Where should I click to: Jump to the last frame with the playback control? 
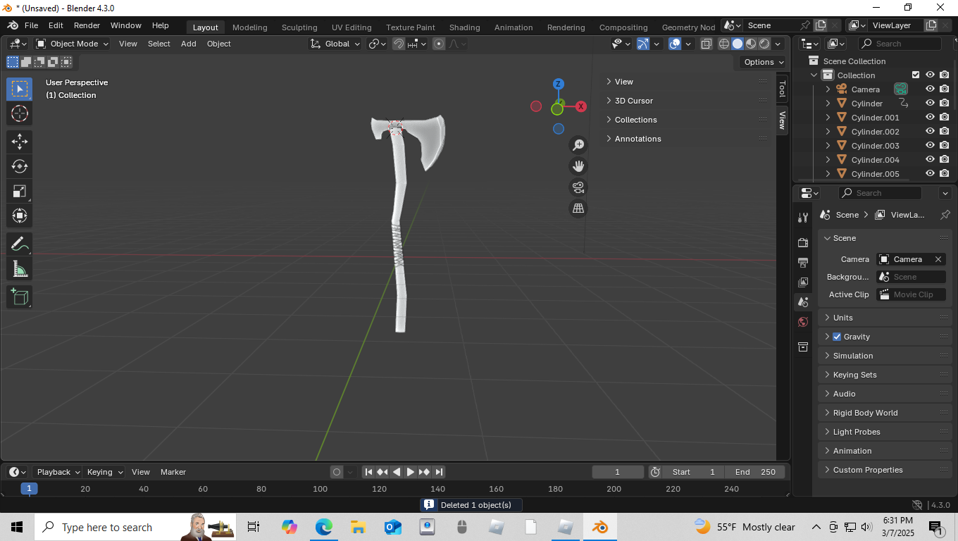tap(439, 471)
